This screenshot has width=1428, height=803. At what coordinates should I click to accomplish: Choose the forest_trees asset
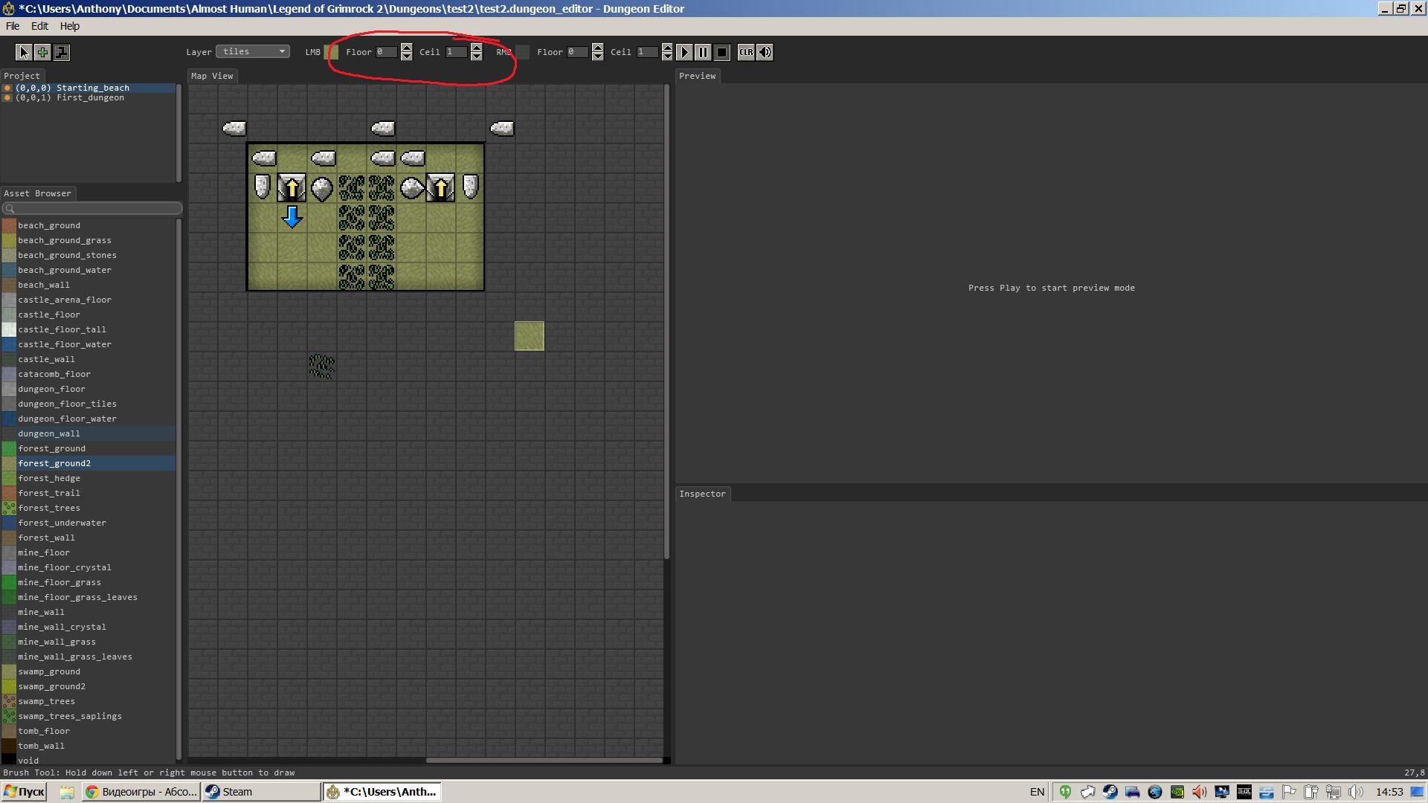[88, 508]
